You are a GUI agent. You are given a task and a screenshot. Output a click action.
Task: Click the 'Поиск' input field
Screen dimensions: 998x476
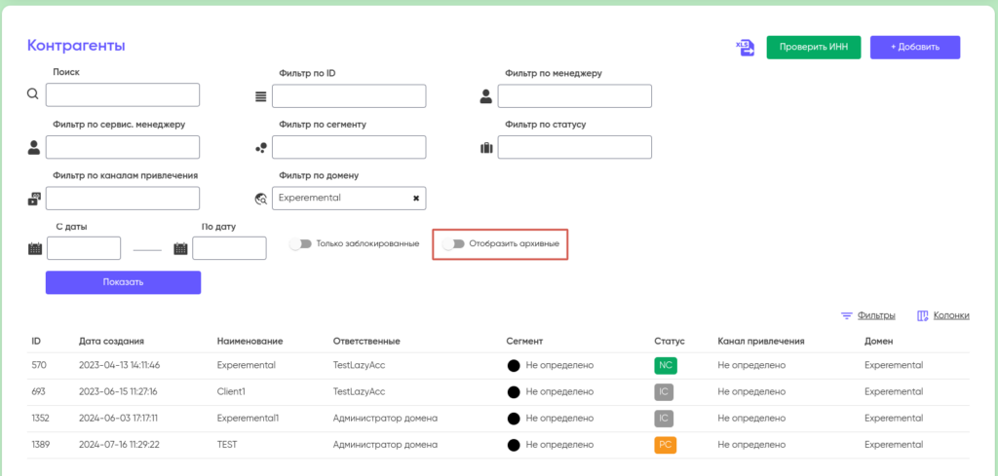pos(122,94)
